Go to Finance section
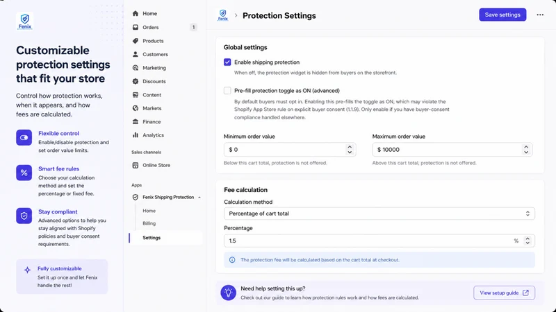This screenshot has height=312, width=556. pyautogui.click(x=152, y=122)
